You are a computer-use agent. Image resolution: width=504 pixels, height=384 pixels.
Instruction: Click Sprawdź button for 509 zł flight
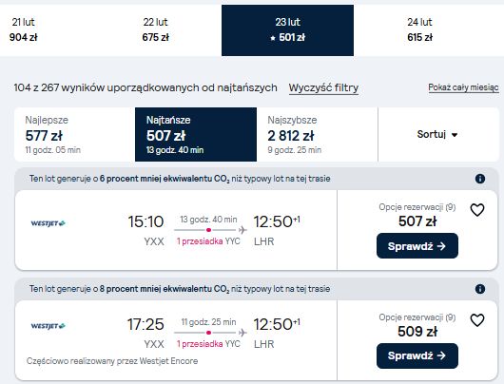(417, 355)
